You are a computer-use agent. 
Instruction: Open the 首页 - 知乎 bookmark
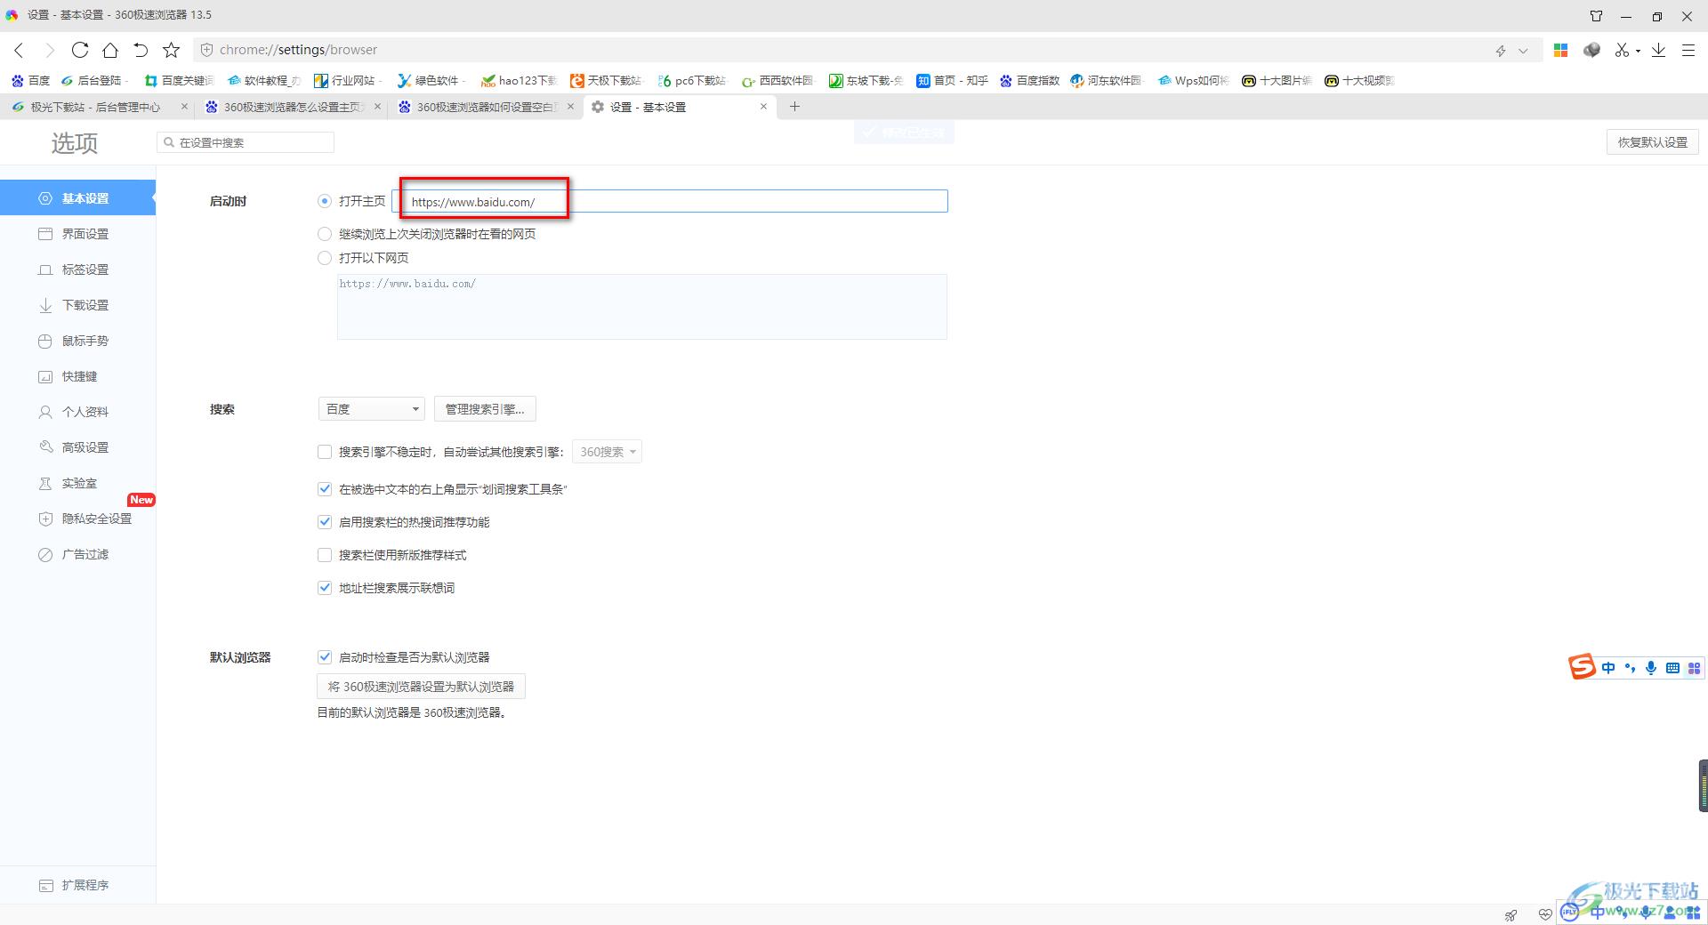click(953, 80)
